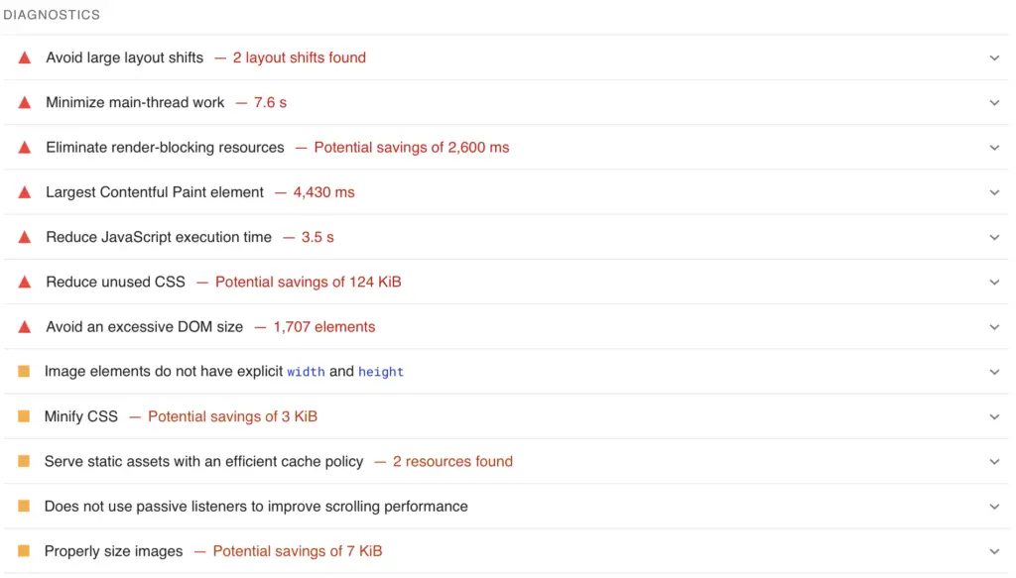Viewport: 1016px width, 578px height.
Task: Expand Avoid an excessive DOM size chevron
Action: coord(994,327)
